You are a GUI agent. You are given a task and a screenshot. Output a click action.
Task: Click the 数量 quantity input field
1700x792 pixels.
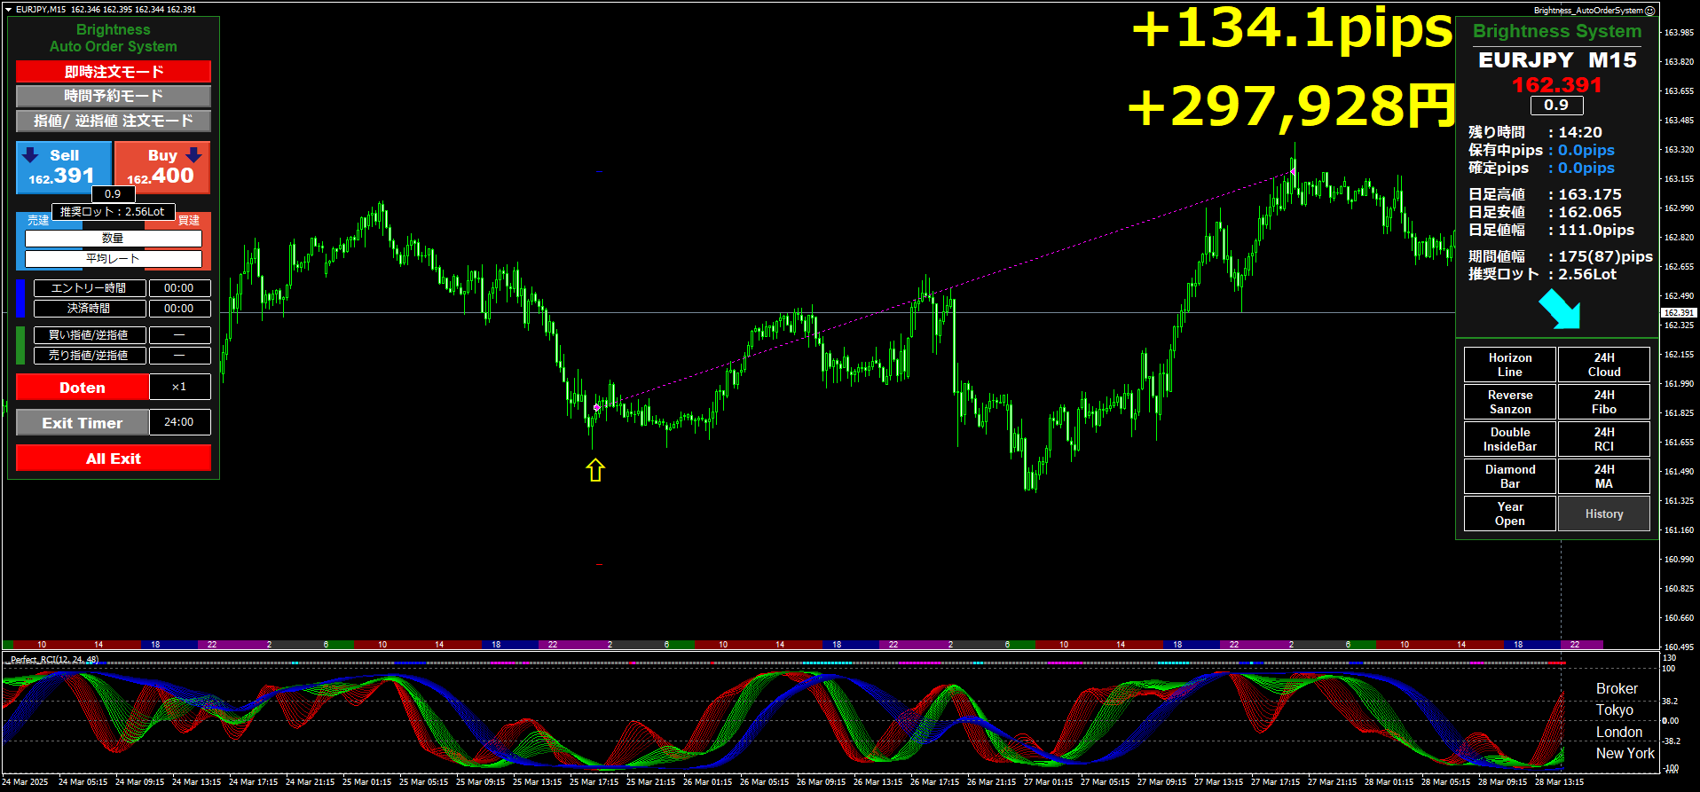click(114, 239)
